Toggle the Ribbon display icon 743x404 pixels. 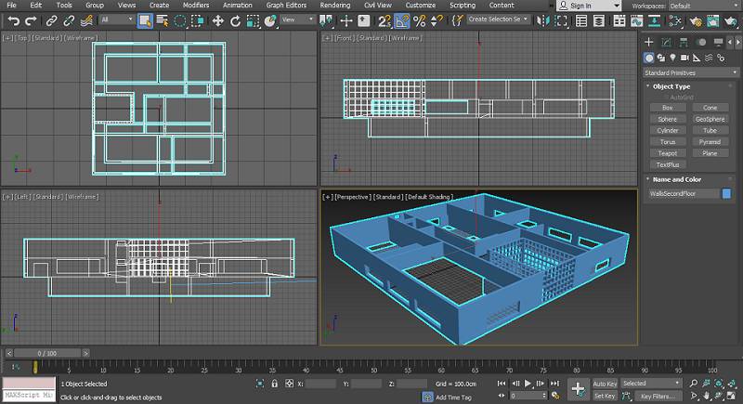click(x=619, y=20)
